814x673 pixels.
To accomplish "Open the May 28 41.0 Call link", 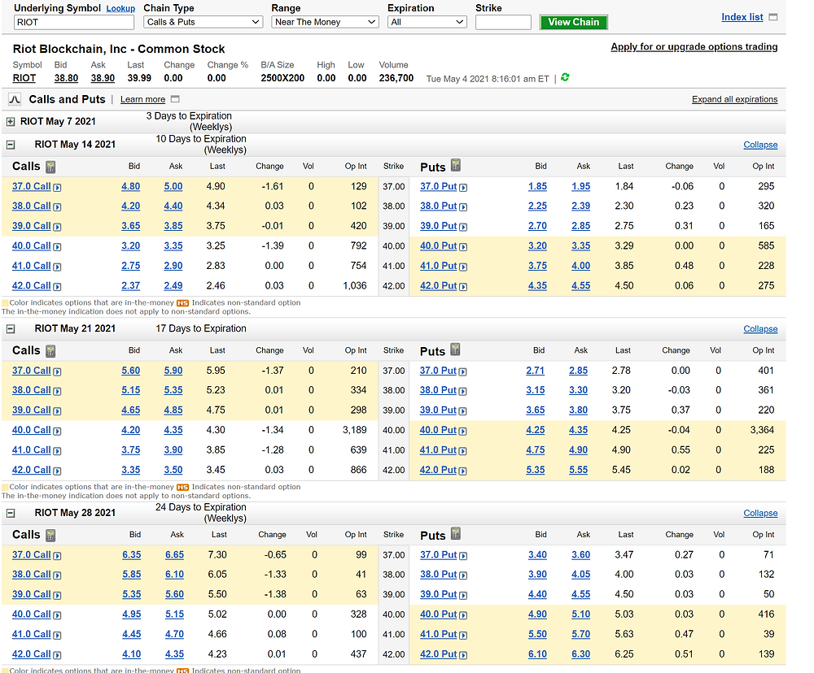I will coord(31,634).
